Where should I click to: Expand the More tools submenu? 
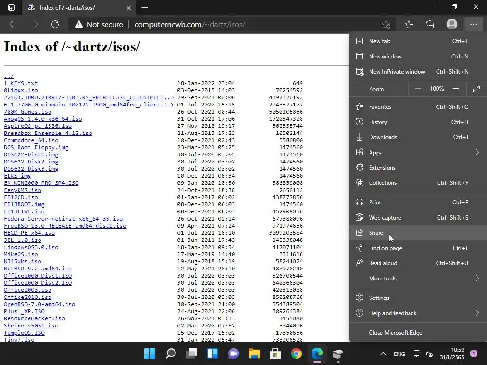click(418, 279)
